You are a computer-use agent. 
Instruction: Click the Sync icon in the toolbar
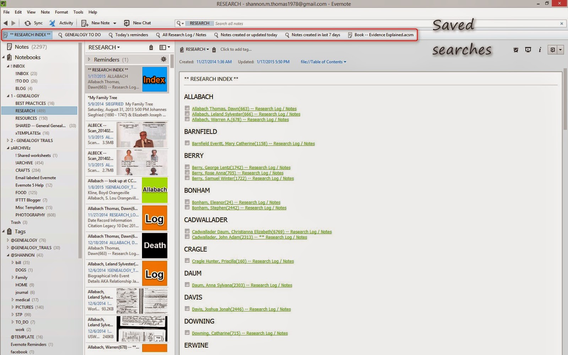coord(27,23)
